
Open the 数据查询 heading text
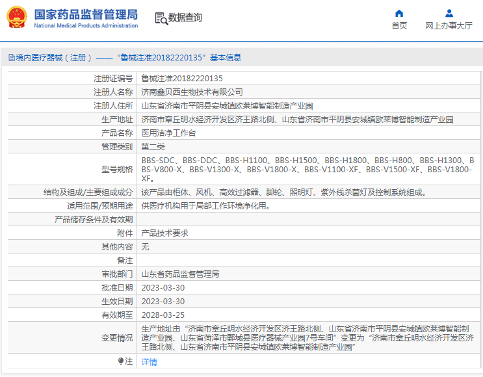point(185,18)
